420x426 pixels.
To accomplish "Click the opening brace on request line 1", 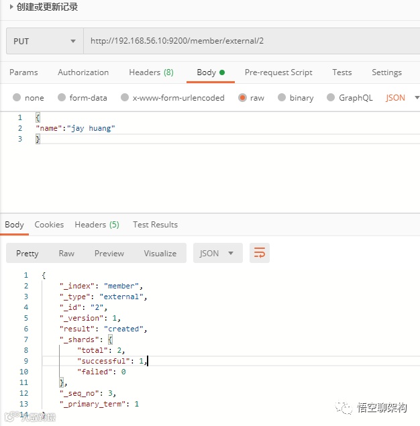I will point(38,117).
